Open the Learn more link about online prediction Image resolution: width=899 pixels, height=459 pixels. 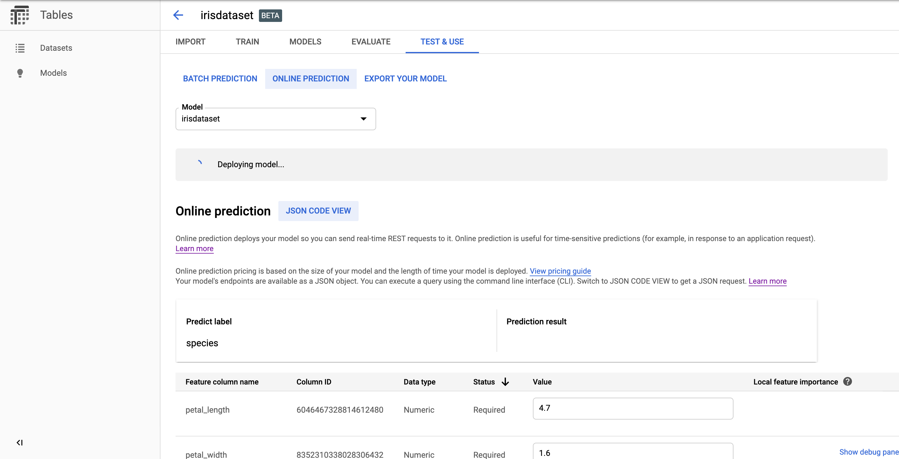coord(194,249)
